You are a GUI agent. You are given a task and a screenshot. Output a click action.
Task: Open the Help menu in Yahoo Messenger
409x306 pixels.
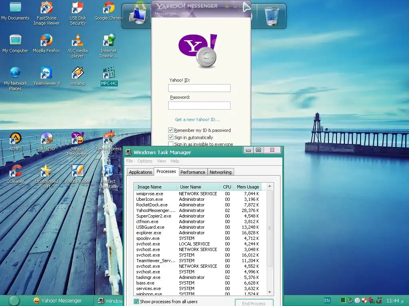point(185,14)
